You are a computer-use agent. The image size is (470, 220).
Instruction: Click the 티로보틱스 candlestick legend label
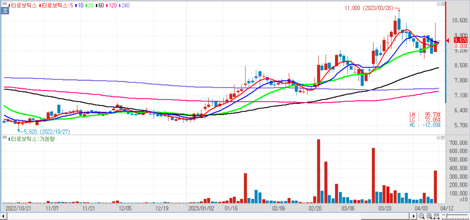(x=23, y=5)
